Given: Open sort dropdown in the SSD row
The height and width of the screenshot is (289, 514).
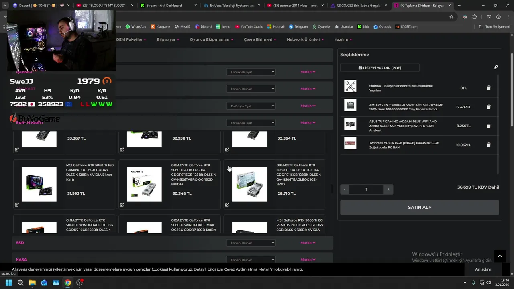Looking at the screenshot, I should pos(251,243).
